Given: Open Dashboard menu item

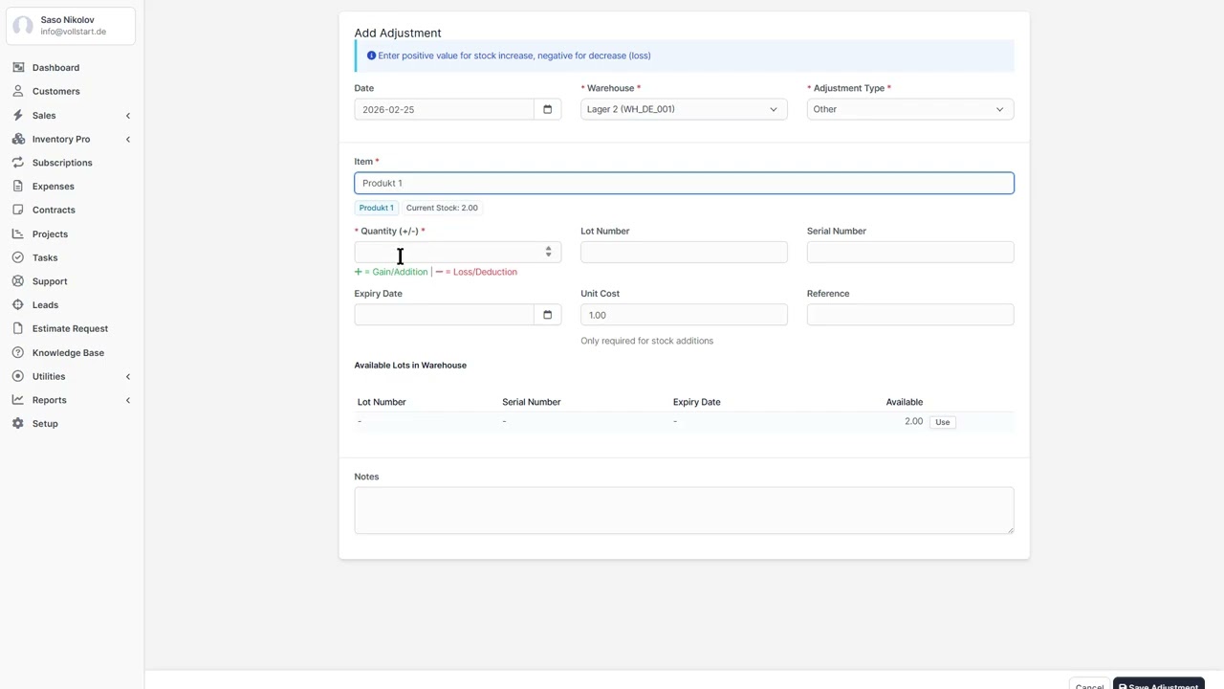Looking at the screenshot, I should click(55, 68).
